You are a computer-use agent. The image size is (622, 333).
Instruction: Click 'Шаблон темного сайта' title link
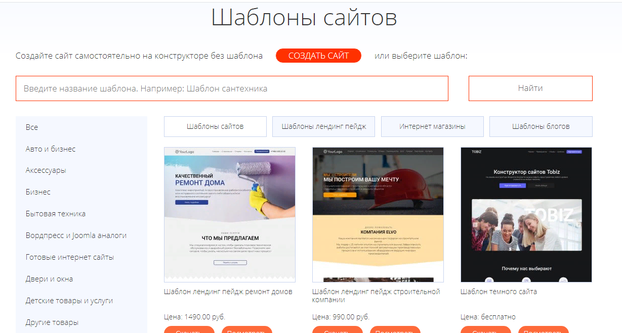499,292
